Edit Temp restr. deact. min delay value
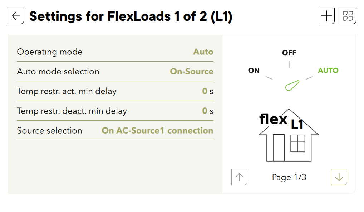 click(205, 111)
